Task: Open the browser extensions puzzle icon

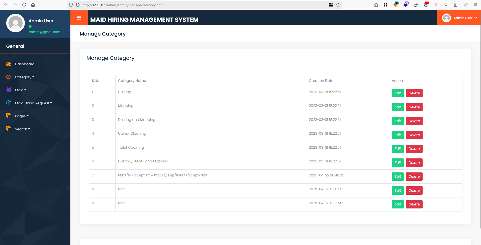Action: click(376, 5)
